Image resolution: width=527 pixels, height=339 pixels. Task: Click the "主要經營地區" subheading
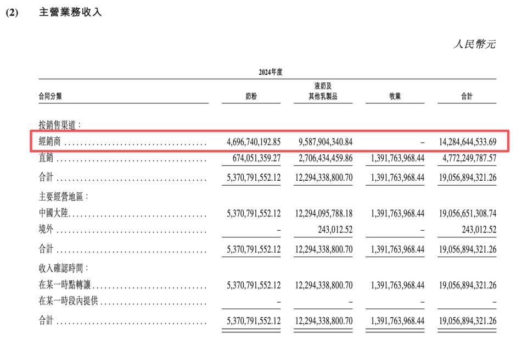tap(64, 196)
